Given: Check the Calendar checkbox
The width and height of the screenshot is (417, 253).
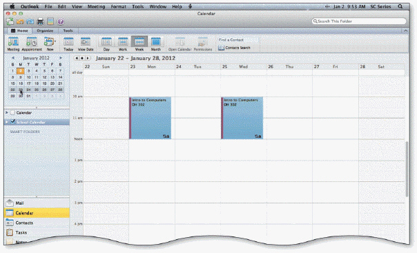Looking at the screenshot, I should [12, 113].
